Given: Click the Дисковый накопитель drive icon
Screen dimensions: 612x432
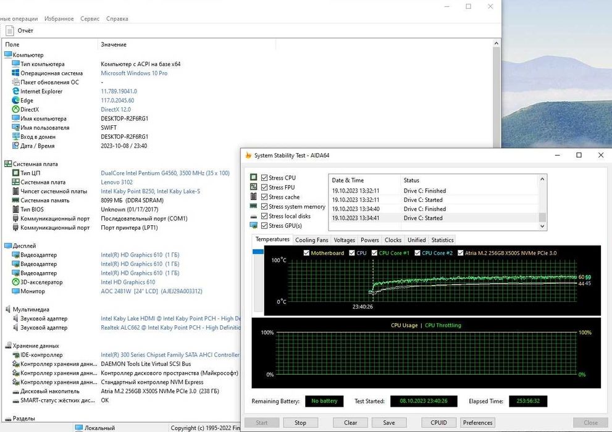Looking at the screenshot, I should [15, 391].
